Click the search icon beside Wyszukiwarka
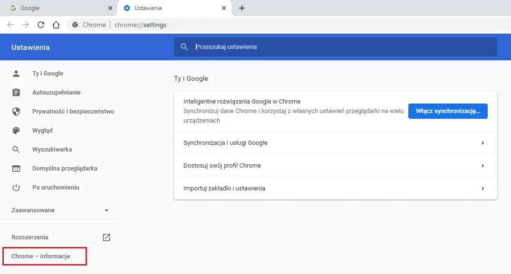 click(16, 150)
